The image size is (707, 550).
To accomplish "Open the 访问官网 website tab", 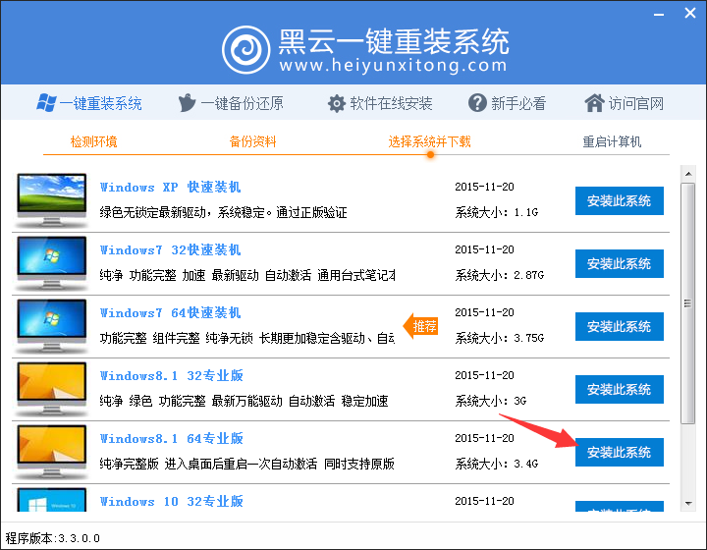I will [625, 103].
